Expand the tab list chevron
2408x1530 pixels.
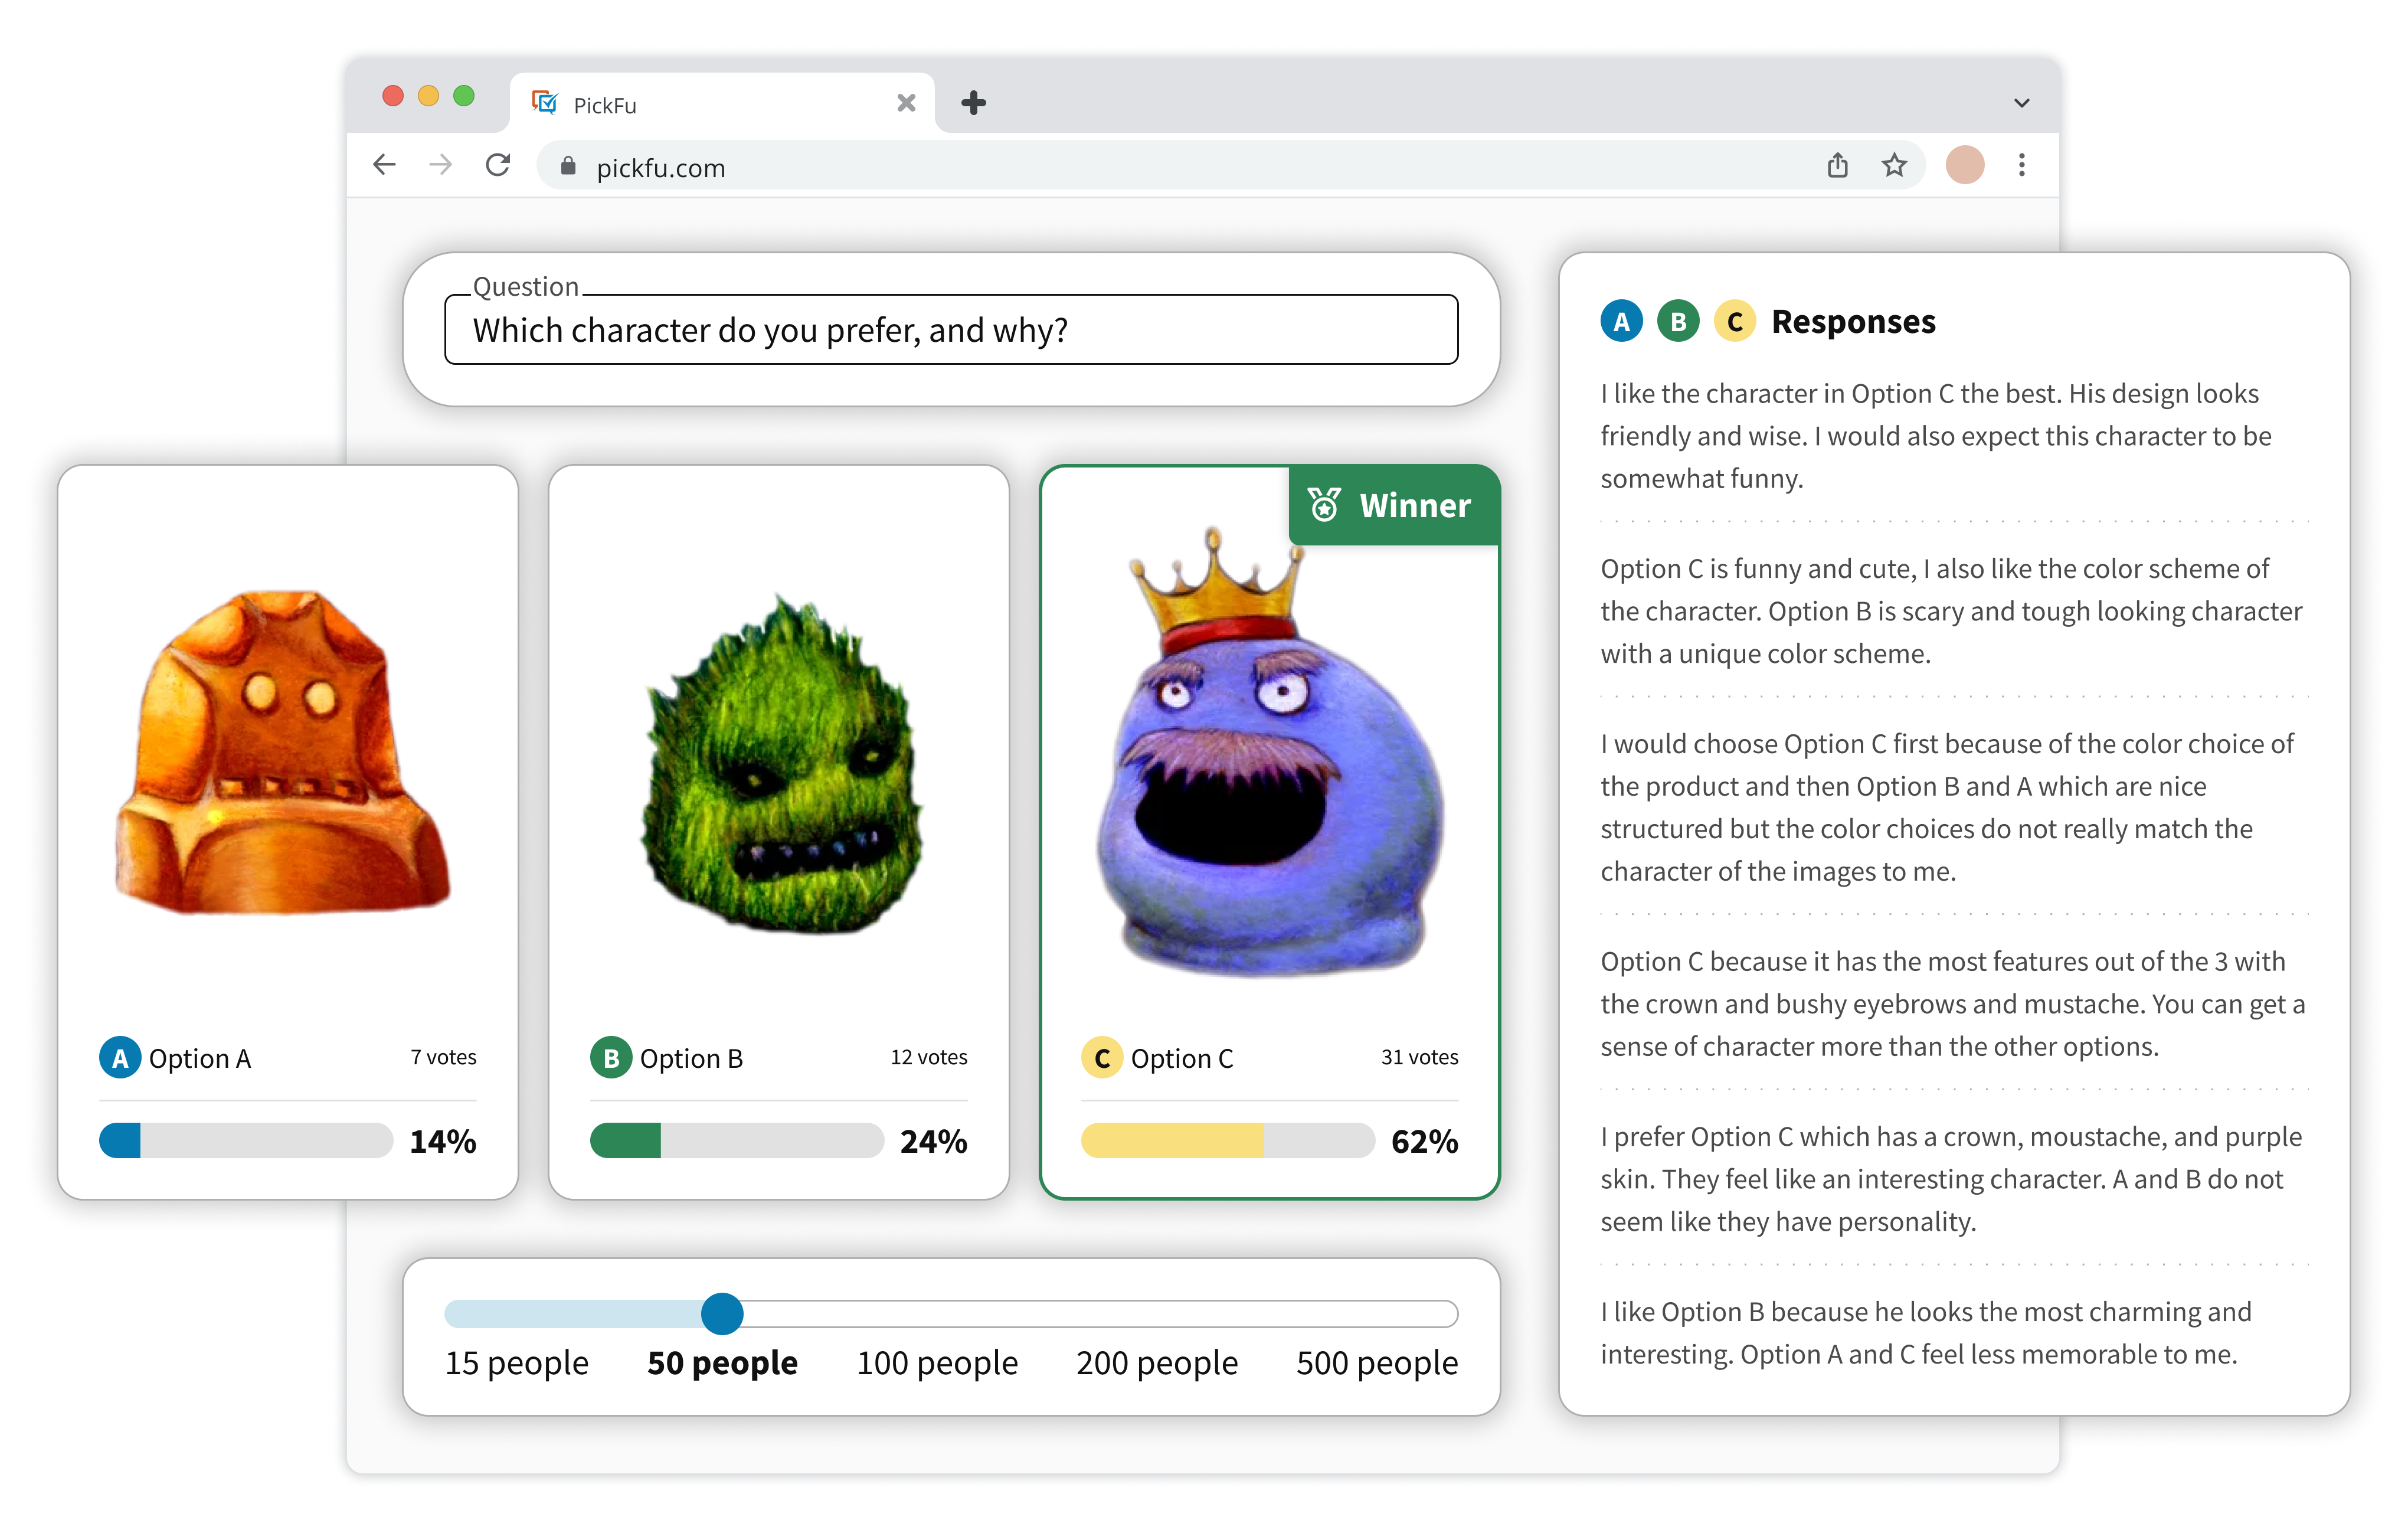[2021, 103]
